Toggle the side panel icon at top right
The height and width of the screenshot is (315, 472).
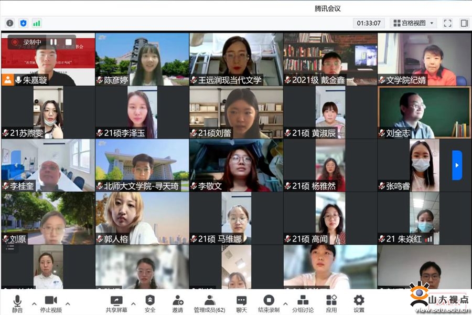click(x=464, y=23)
